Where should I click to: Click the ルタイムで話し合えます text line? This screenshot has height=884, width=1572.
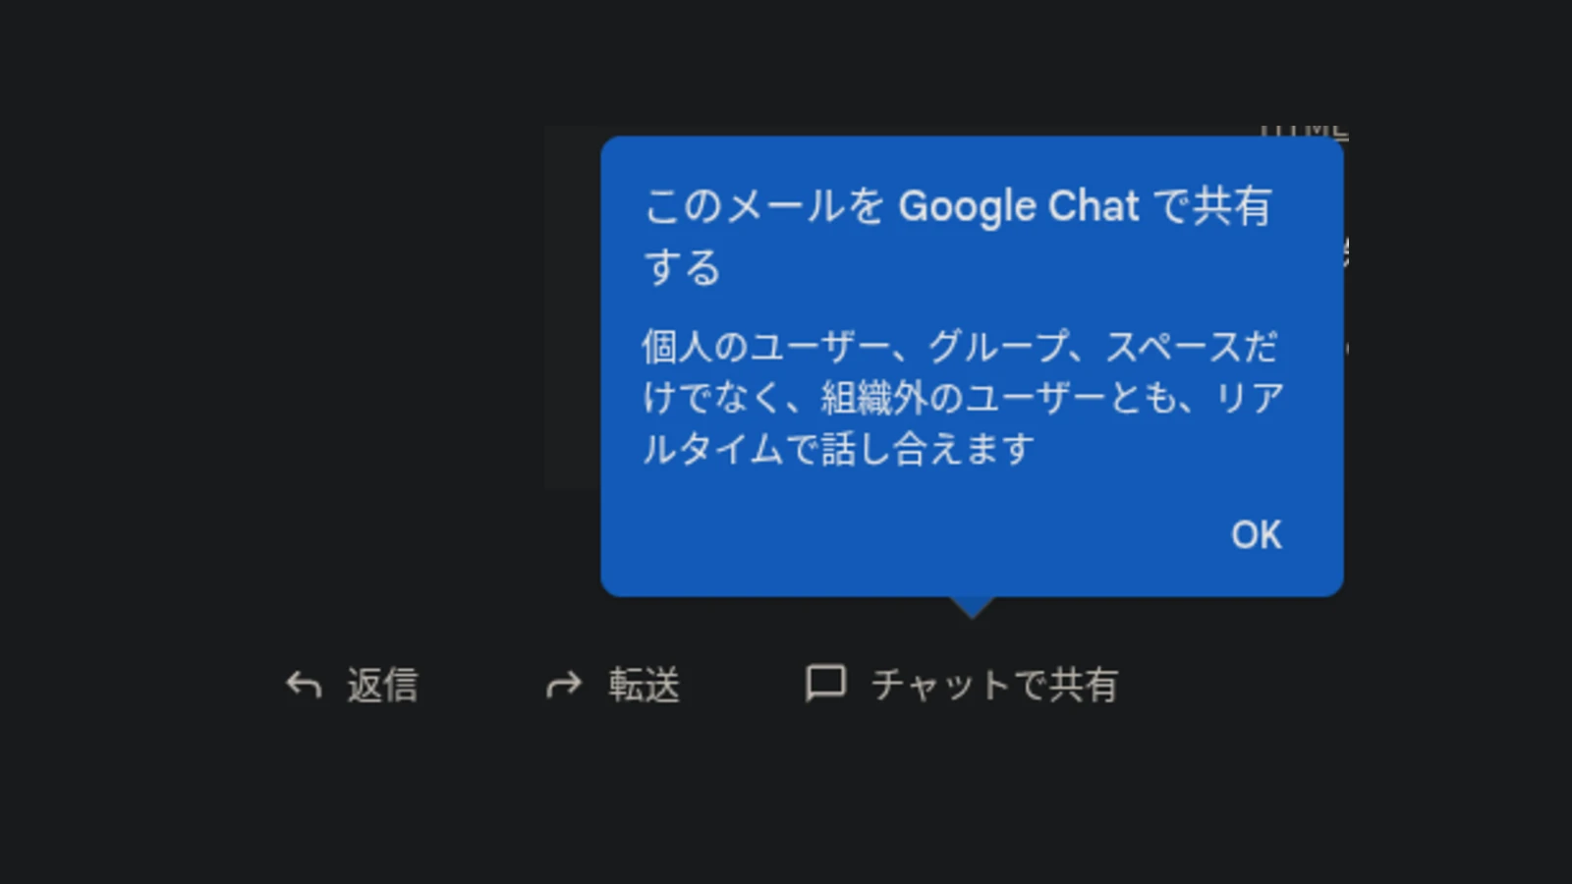[x=838, y=449]
